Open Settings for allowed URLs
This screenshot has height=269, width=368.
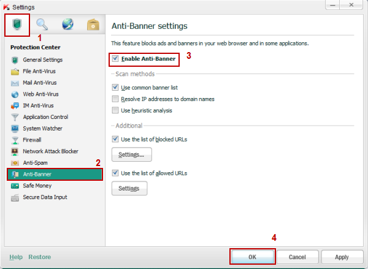click(x=129, y=188)
